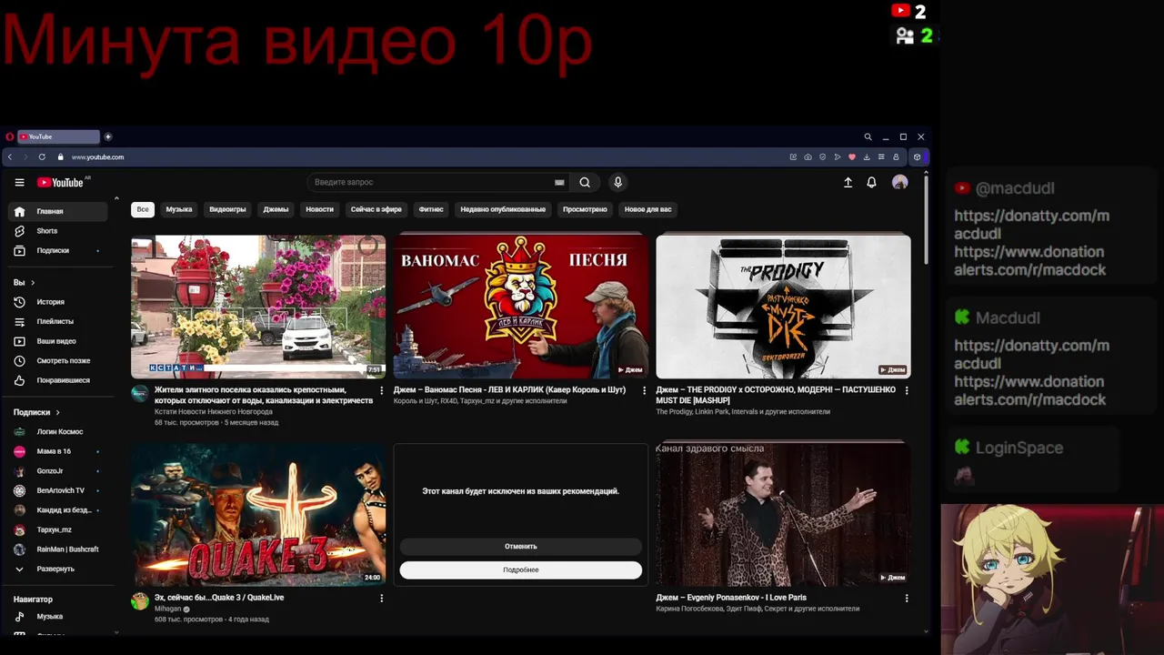This screenshot has width=1164, height=655.
Task: Open the account avatar menu
Action: 900,182
